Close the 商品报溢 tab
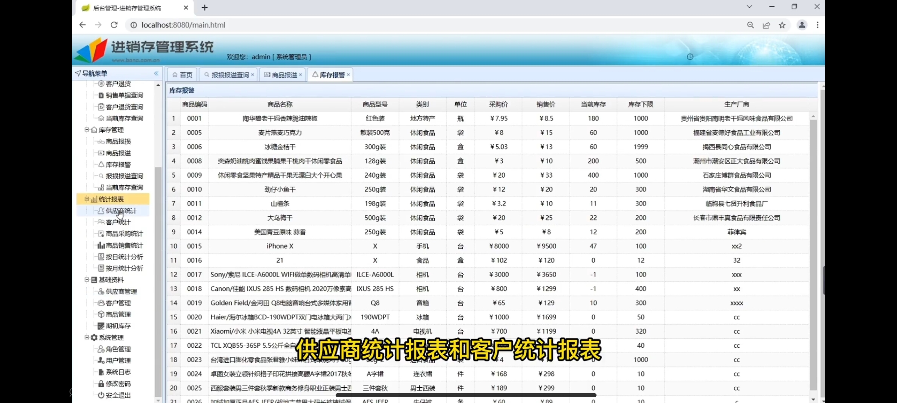 coord(300,75)
